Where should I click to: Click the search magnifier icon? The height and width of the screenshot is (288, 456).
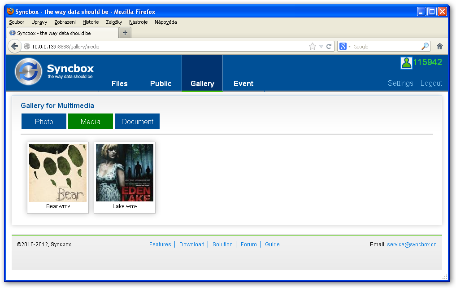425,46
